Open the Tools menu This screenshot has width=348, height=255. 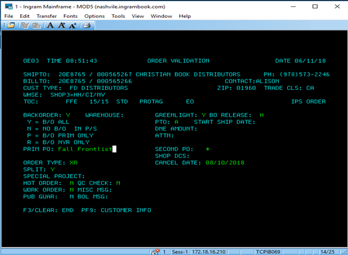point(118,16)
